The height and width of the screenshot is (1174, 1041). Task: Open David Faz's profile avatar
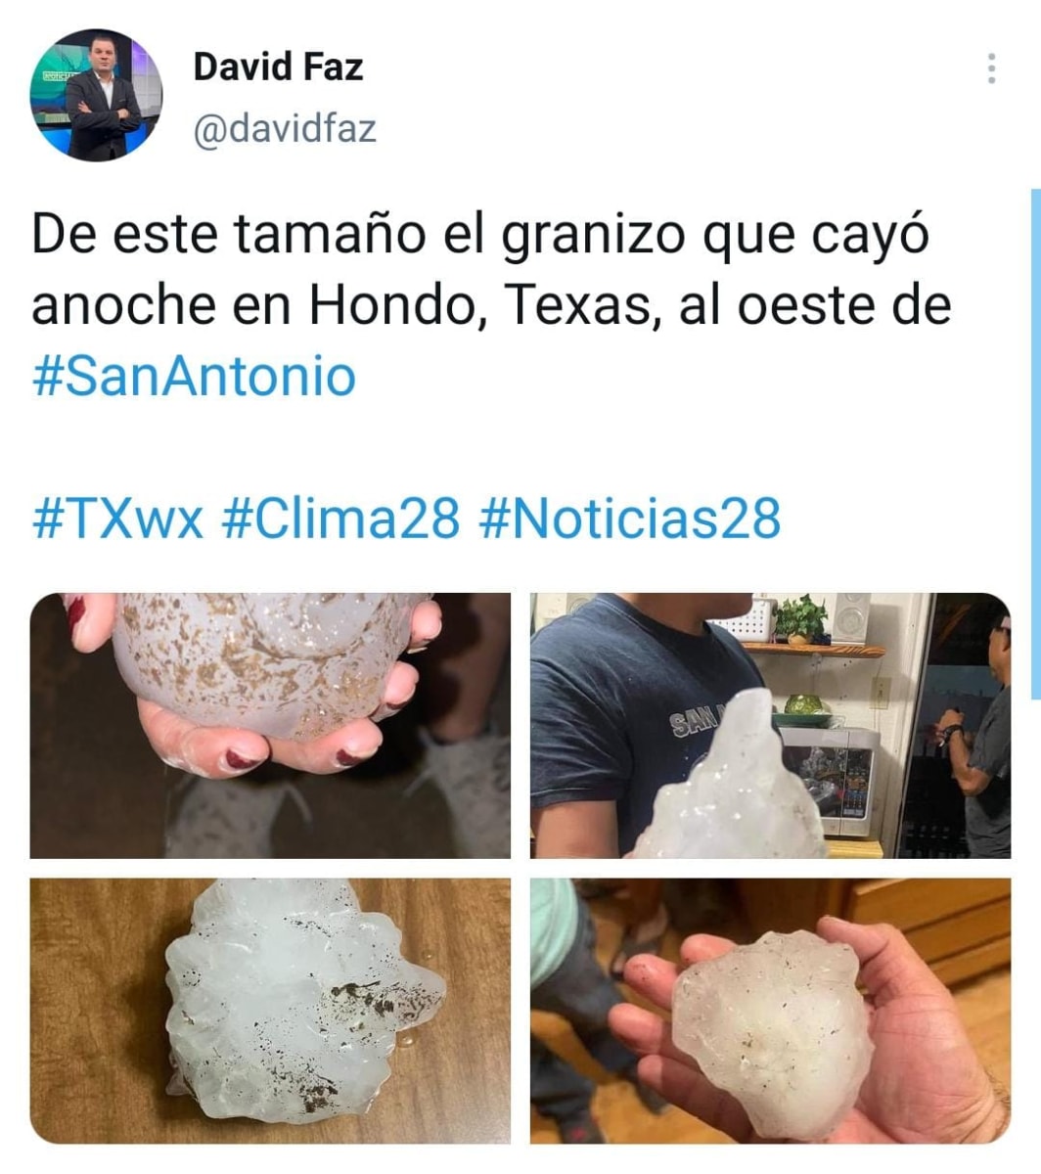96,95
